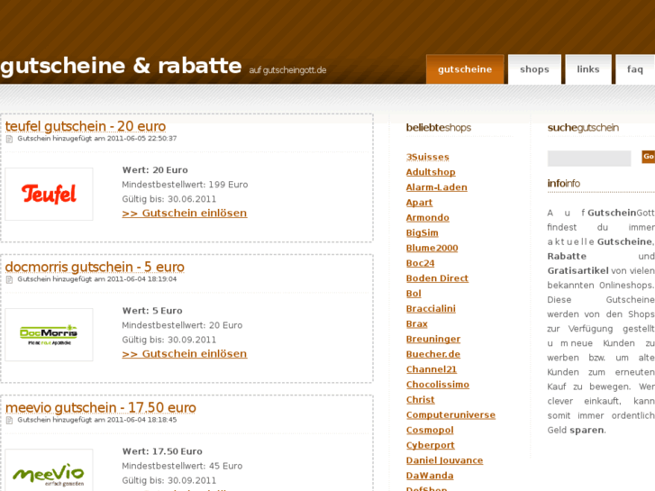This screenshot has width=655, height=491.
Task: Open the Bol shop link
Action: pos(414,294)
